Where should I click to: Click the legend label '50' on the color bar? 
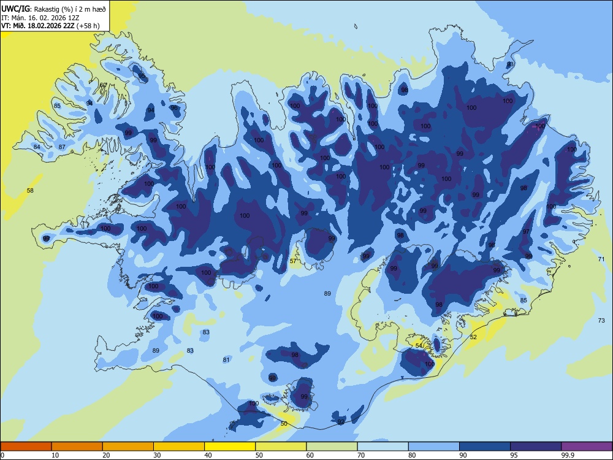(259, 455)
